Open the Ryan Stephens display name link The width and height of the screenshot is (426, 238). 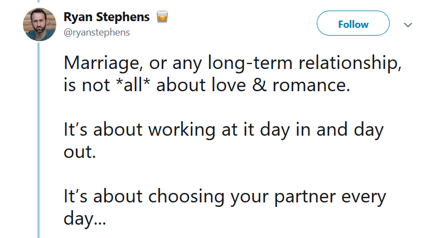tap(106, 17)
